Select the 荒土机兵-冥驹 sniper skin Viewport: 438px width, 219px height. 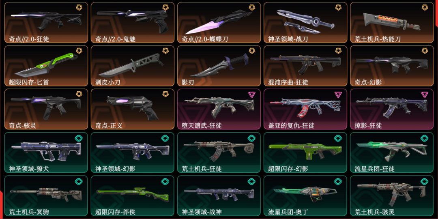(46, 196)
